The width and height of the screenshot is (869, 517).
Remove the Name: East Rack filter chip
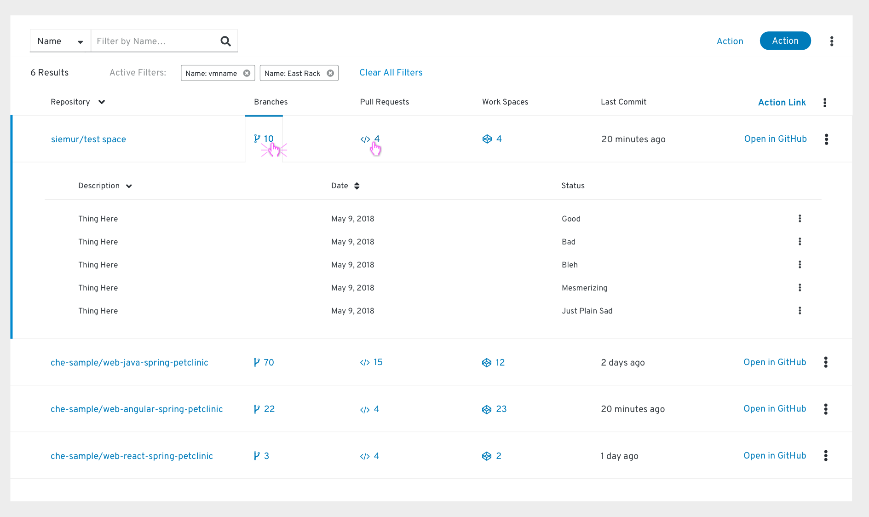click(330, 73)
